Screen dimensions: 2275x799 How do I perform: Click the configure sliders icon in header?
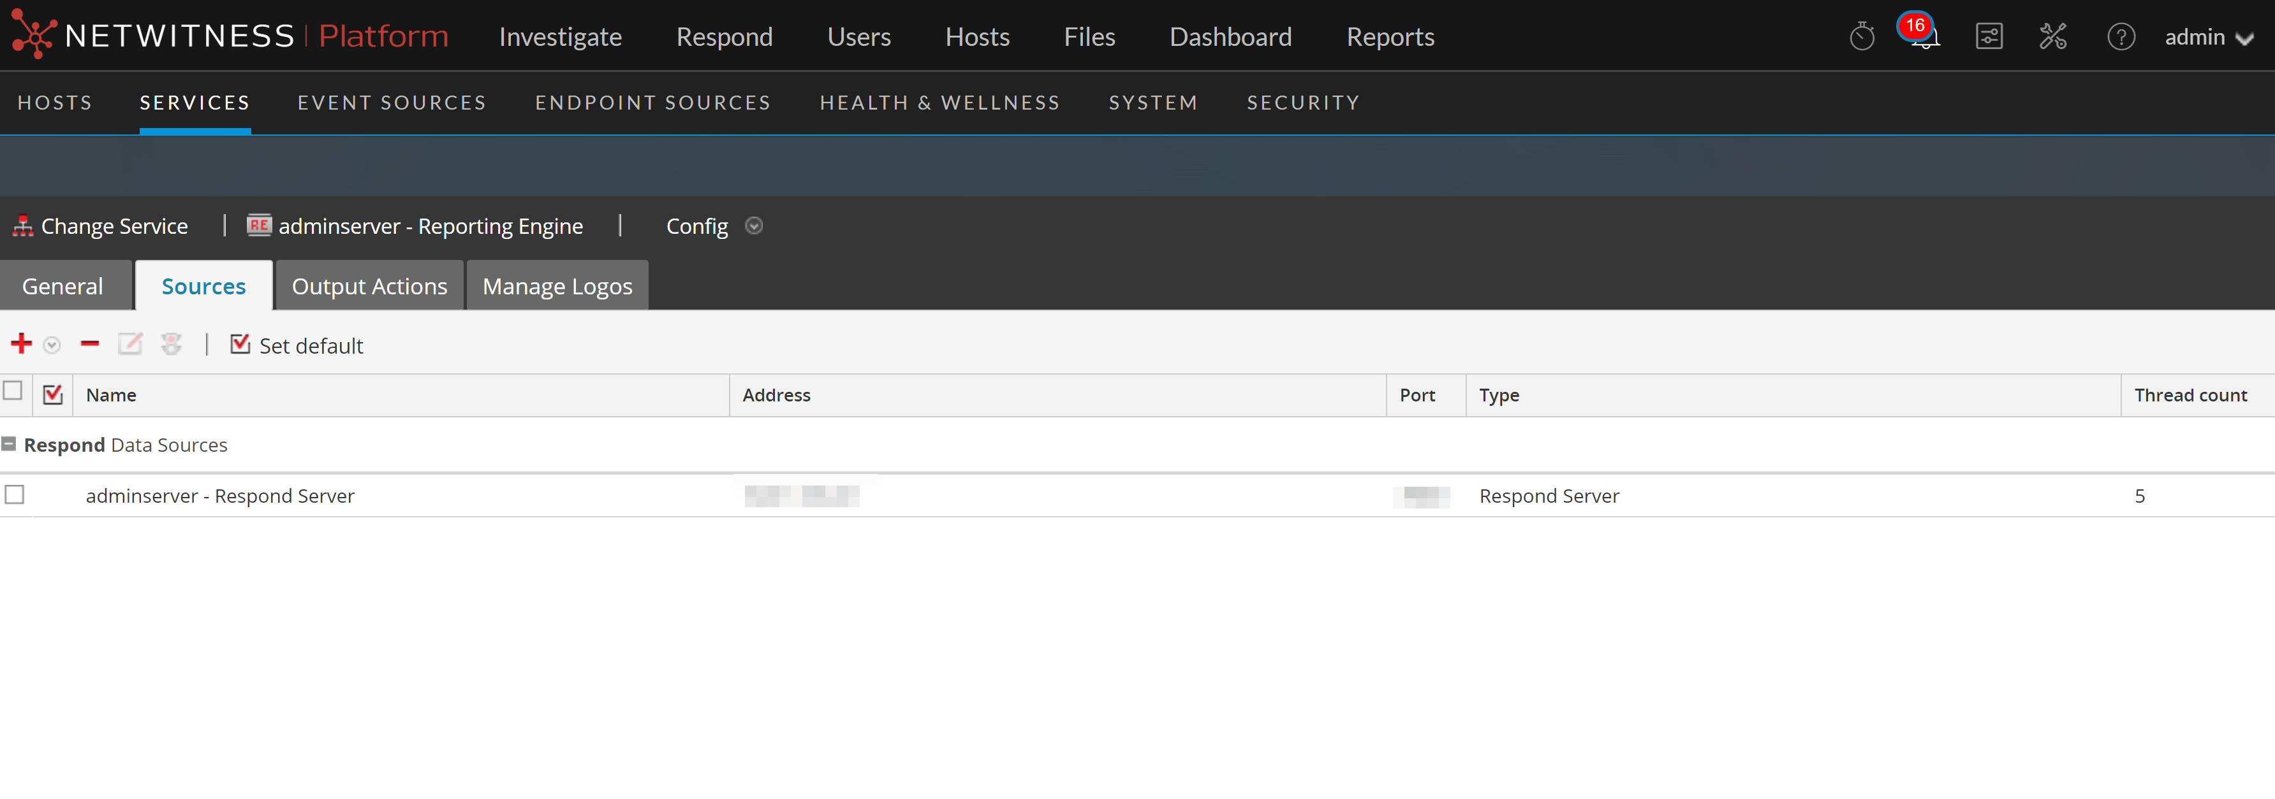pyautogui.click(x=1989, y=37)
